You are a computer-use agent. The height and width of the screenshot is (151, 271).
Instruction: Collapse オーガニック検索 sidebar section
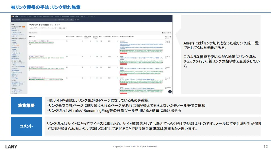[17, 61]
